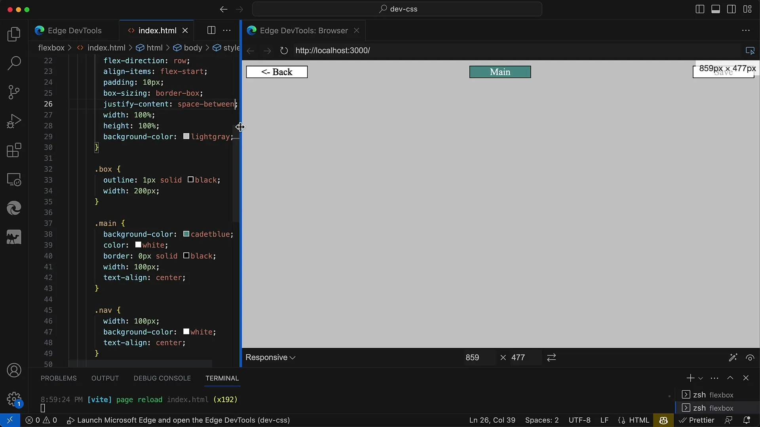760x427 pixels.
Task: Open terminal panel more actions menu
Action: click(x=714, y=378)
